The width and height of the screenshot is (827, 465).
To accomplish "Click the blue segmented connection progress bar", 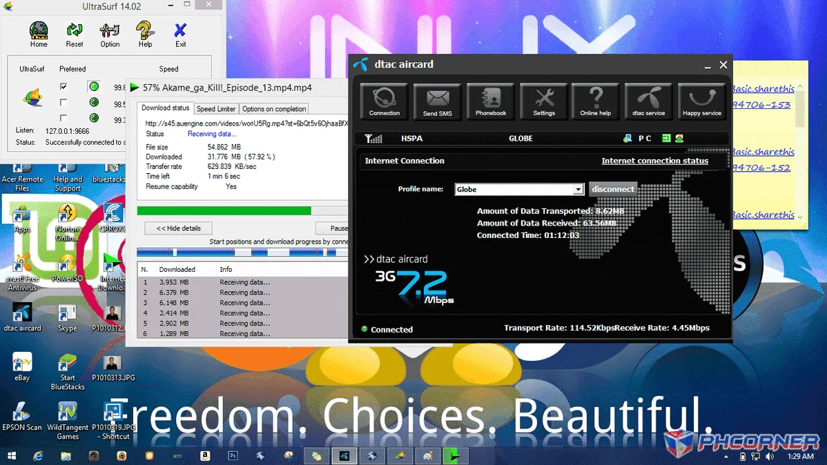I will coord(242,253).
